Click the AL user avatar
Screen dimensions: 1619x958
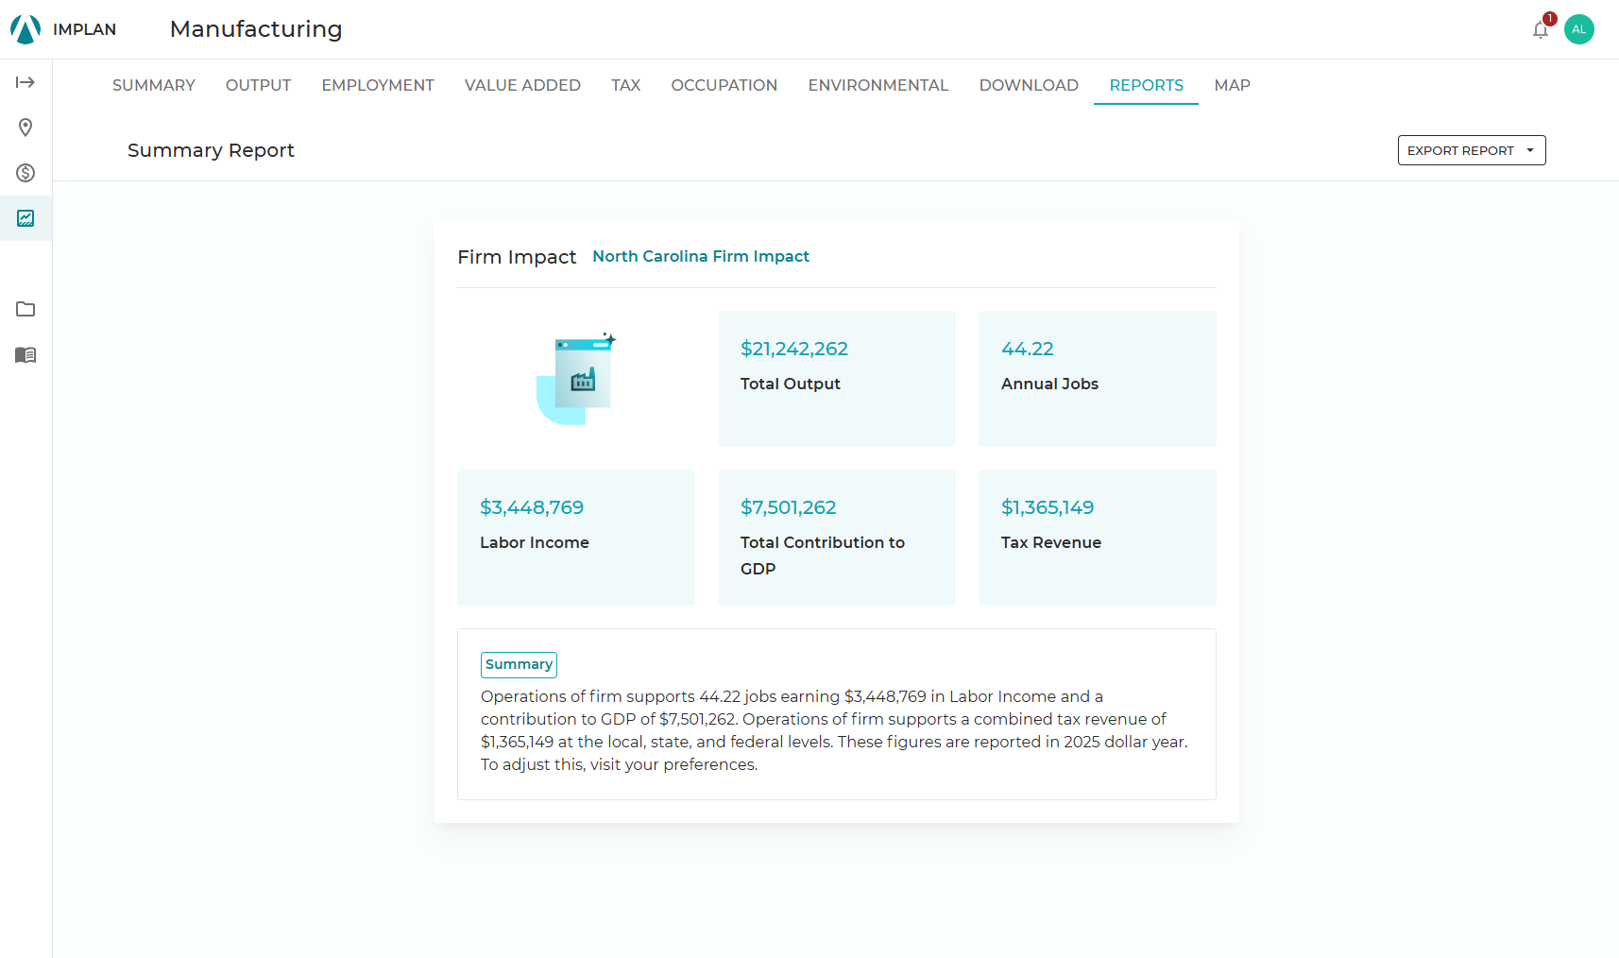1579,29
